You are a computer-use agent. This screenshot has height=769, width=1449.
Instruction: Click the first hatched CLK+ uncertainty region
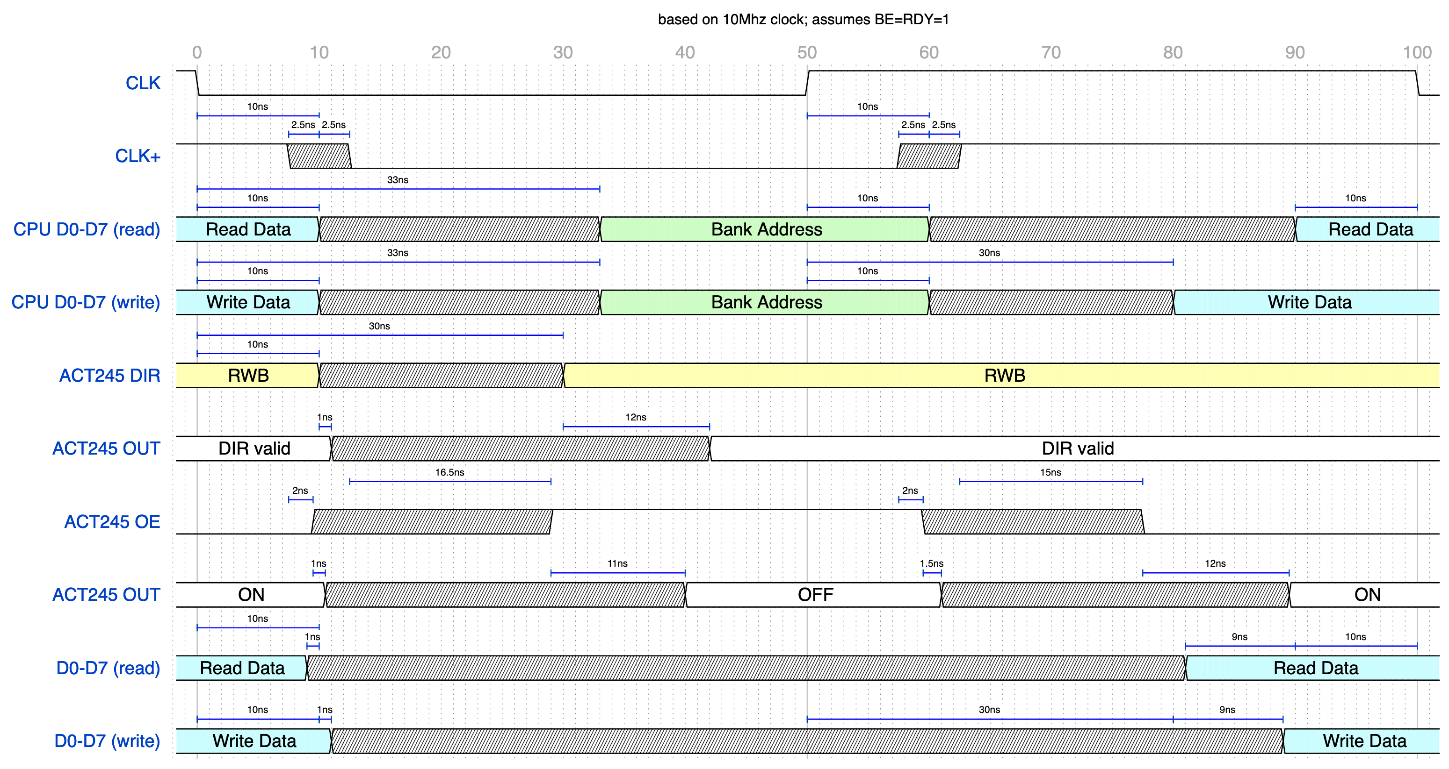[319, 156]
